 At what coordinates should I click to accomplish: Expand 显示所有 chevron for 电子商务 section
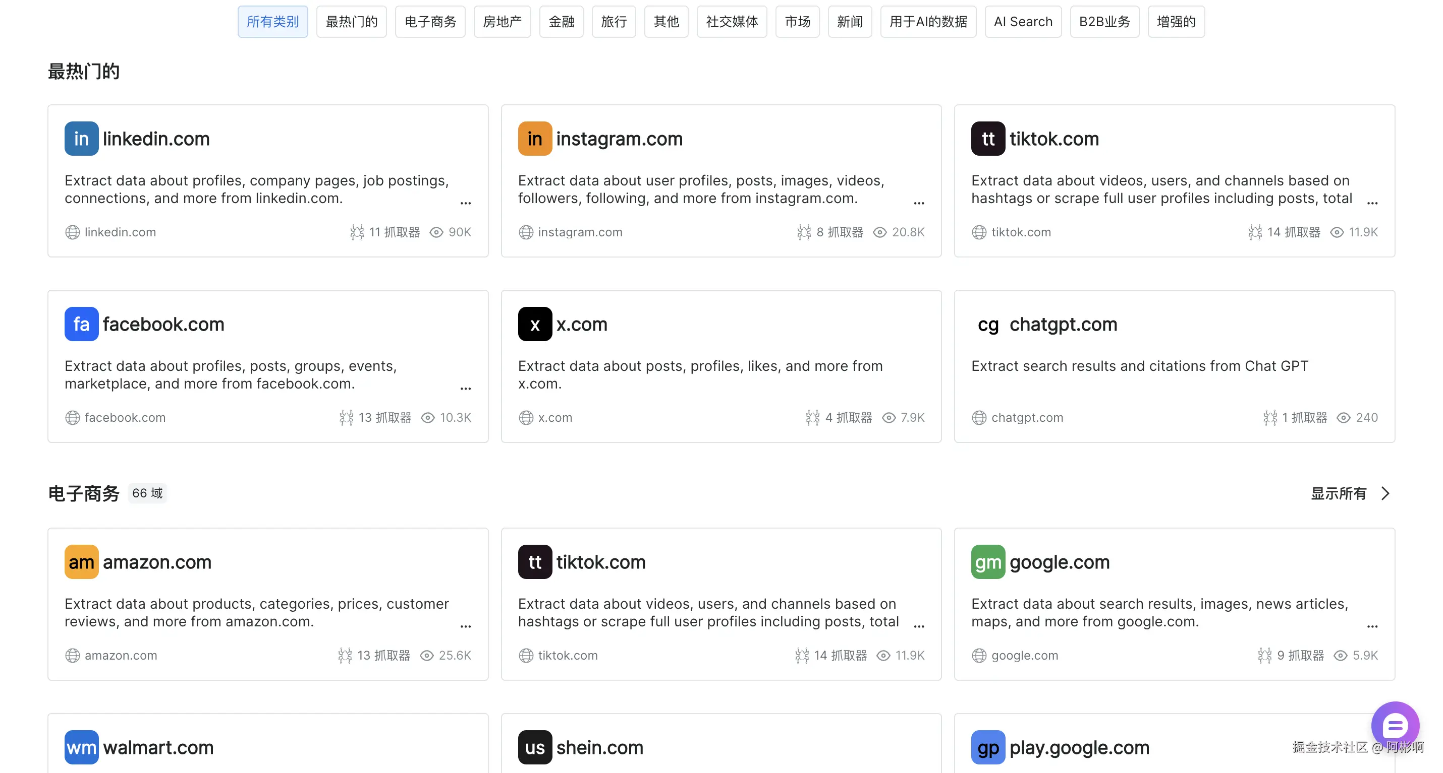point(1385,493)
